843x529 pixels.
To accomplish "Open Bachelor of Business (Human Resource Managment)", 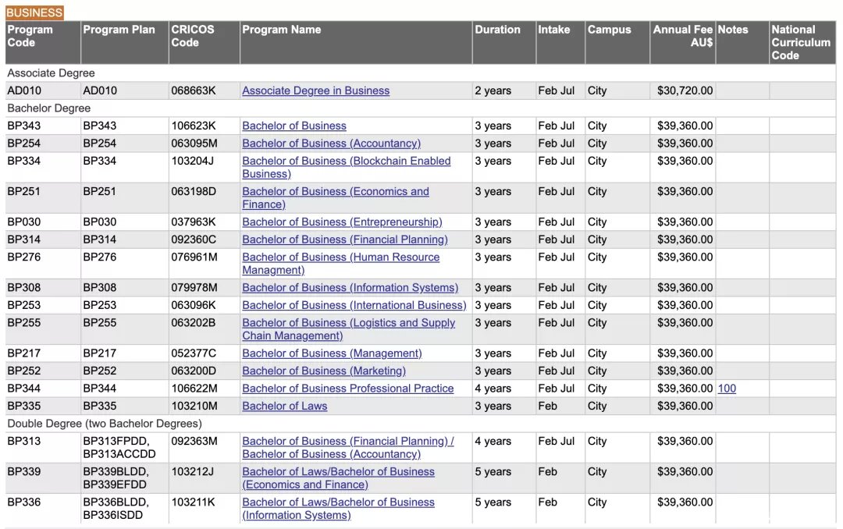I will (341, 264).
